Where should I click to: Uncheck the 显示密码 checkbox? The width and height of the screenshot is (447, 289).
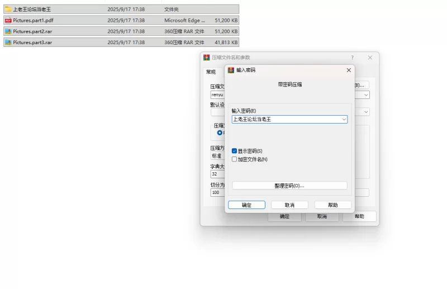coord(235,151)
